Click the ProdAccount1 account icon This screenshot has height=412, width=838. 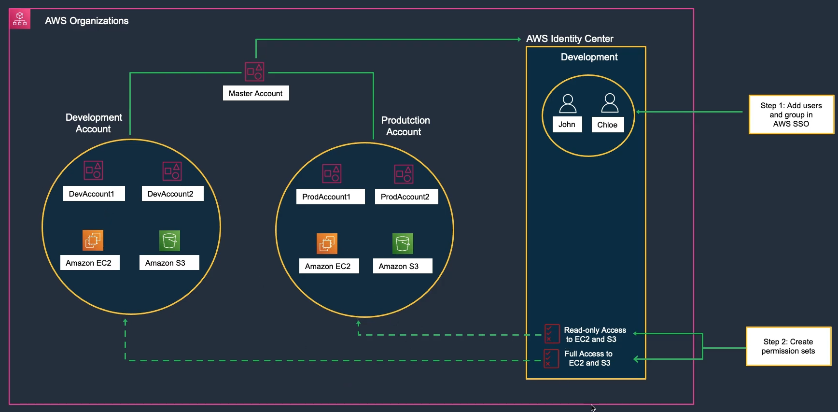tap(332, 174)
